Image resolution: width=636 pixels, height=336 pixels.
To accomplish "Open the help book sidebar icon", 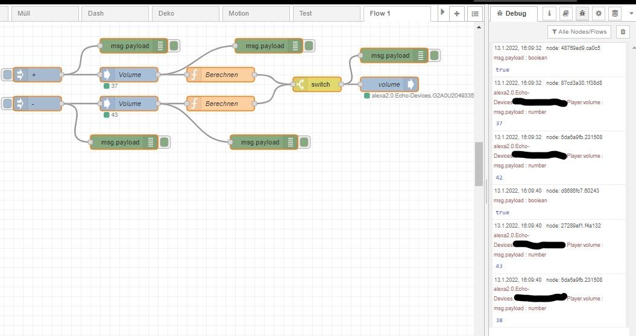I will click(565, 13).
